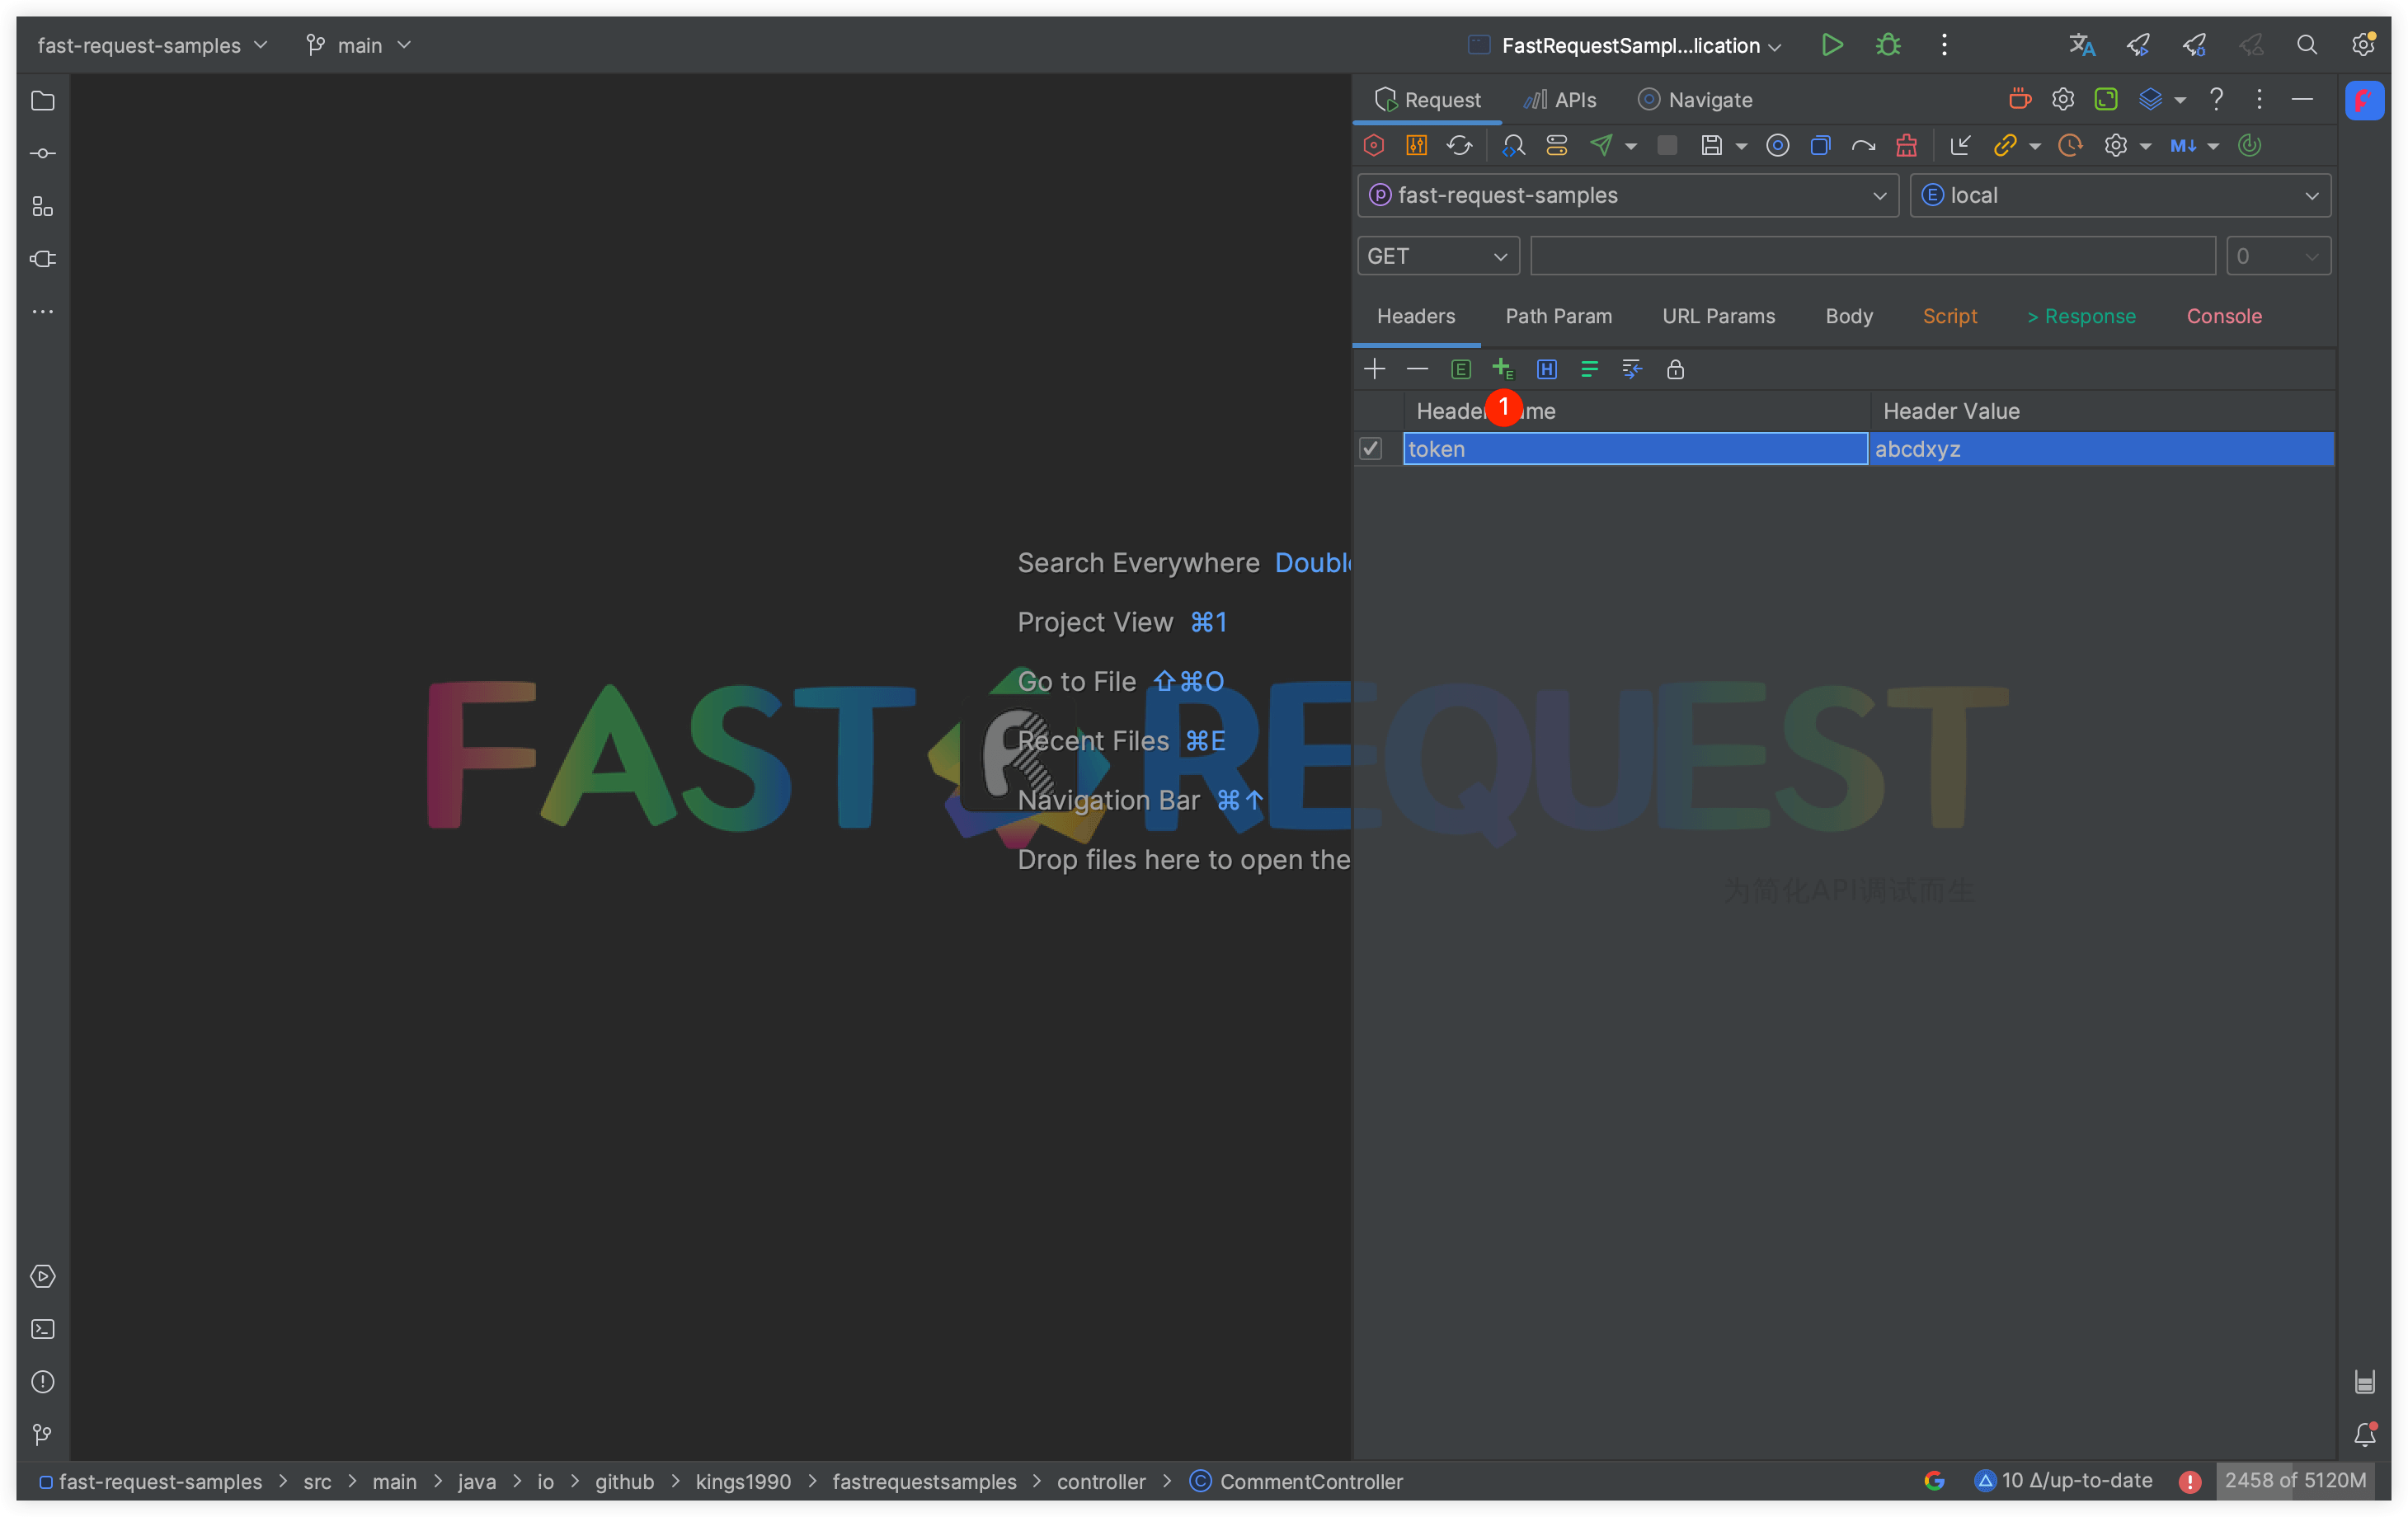
Task: Select the cURL link icon in the toolbar
Action: click(x=2008, y=145)
